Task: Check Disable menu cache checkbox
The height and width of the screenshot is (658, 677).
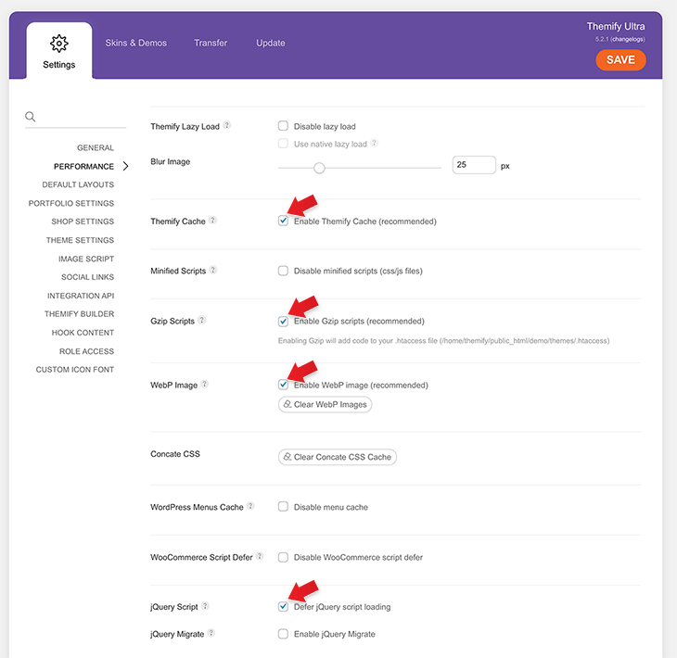Action: (283, 507)
